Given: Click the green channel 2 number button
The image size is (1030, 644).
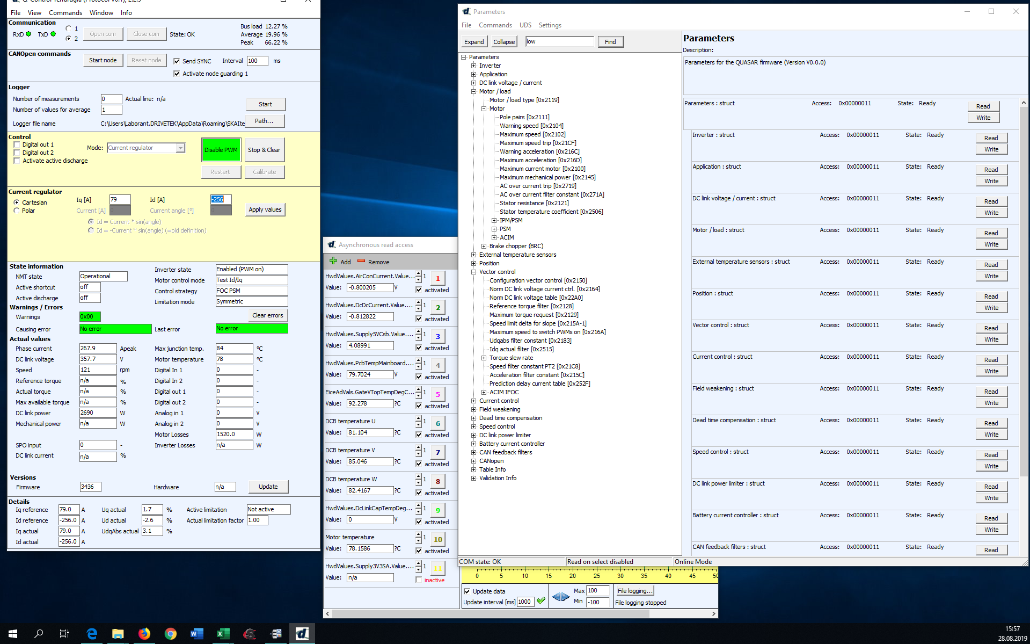Looking at the screenshot, I should point(438,307).
